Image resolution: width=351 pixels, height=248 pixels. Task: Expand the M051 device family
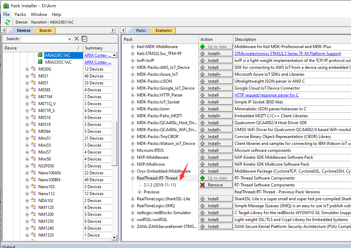coord(27,83)
